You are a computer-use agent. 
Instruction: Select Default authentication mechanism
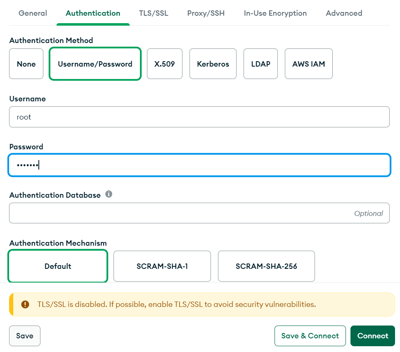click(x=58, y=266)
